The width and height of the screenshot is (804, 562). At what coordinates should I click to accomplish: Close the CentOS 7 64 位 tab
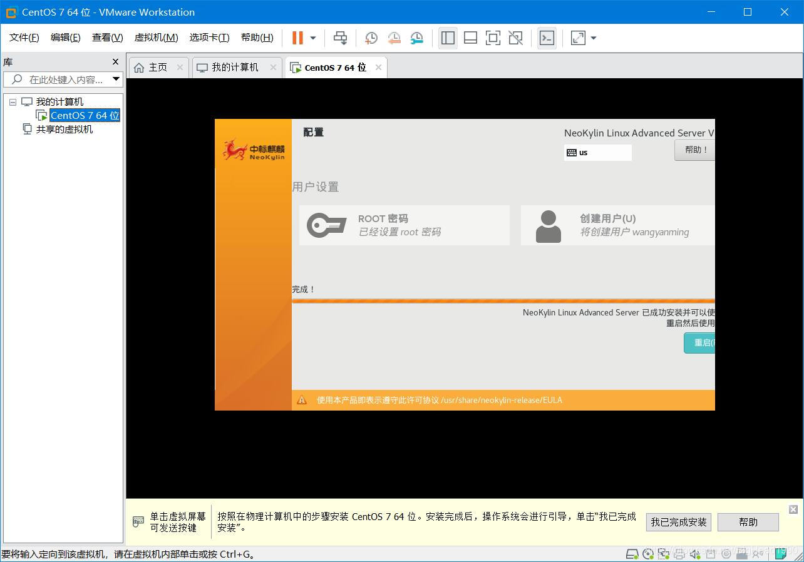tap(379, 68)
